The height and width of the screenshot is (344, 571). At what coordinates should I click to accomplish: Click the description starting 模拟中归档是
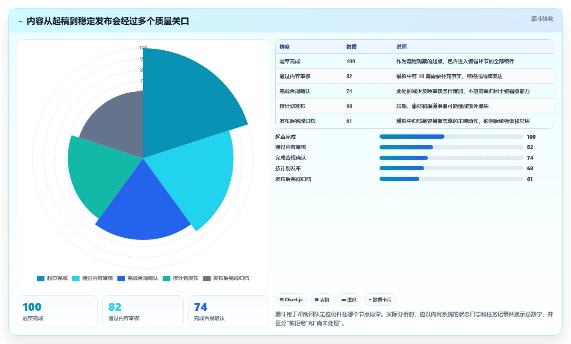[x=463, y=121]
